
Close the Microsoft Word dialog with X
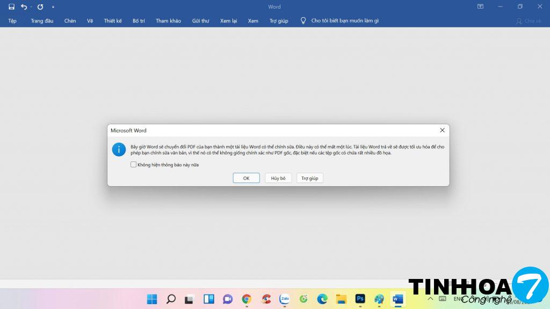442,130
